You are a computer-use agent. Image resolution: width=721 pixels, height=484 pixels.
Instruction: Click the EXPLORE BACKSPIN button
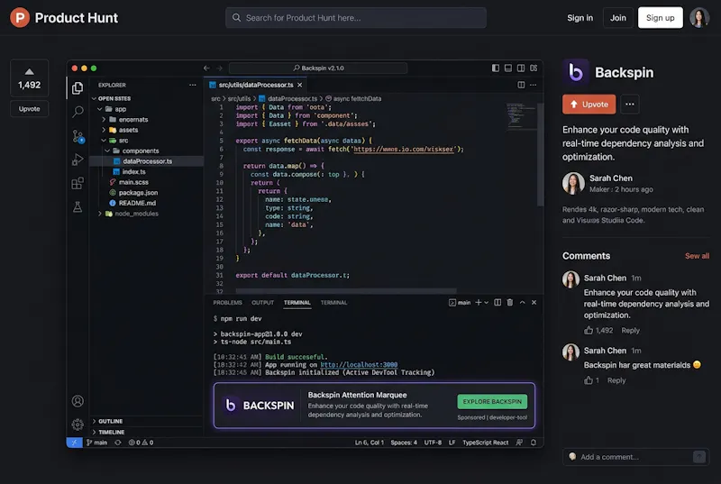point(492,401)
